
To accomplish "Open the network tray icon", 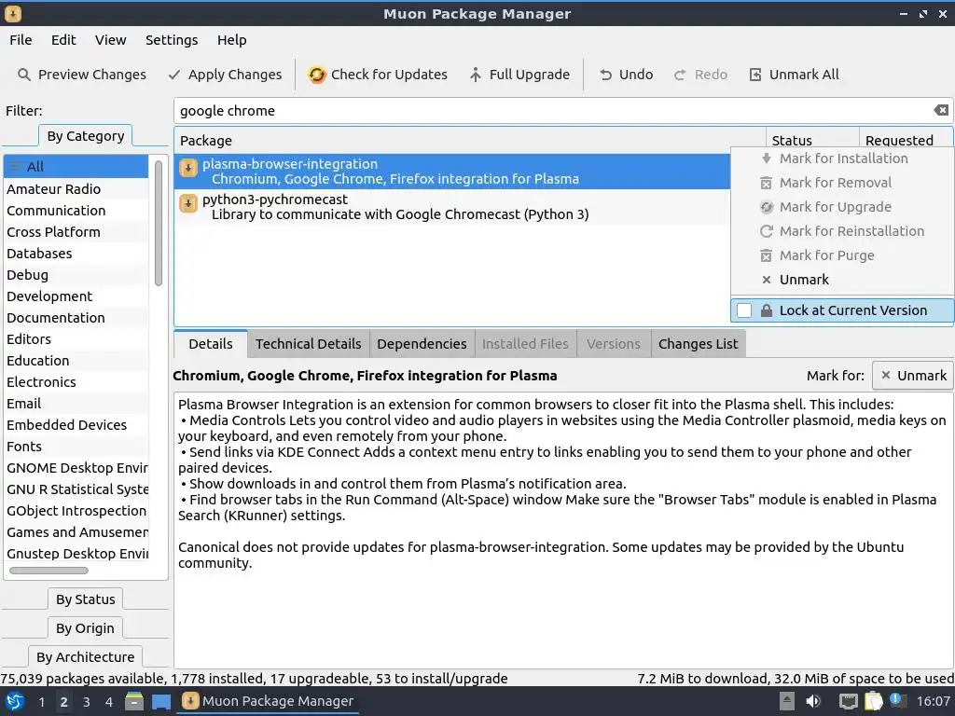I will (848, 701).
